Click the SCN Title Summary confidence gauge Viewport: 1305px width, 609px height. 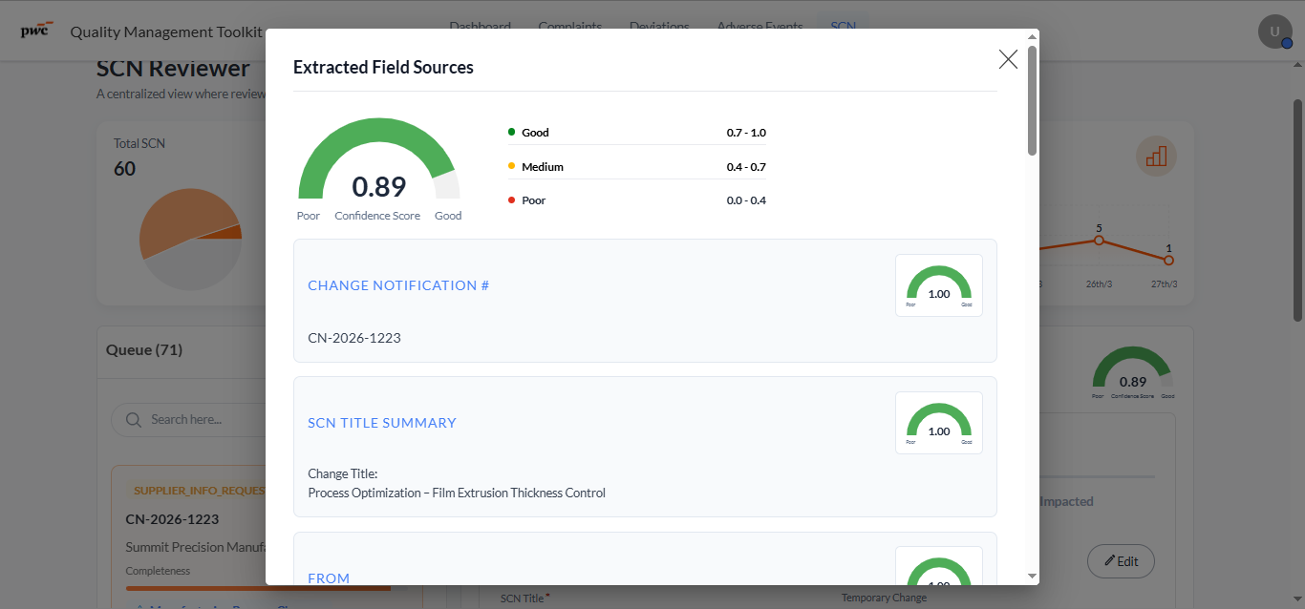point(938,423)
